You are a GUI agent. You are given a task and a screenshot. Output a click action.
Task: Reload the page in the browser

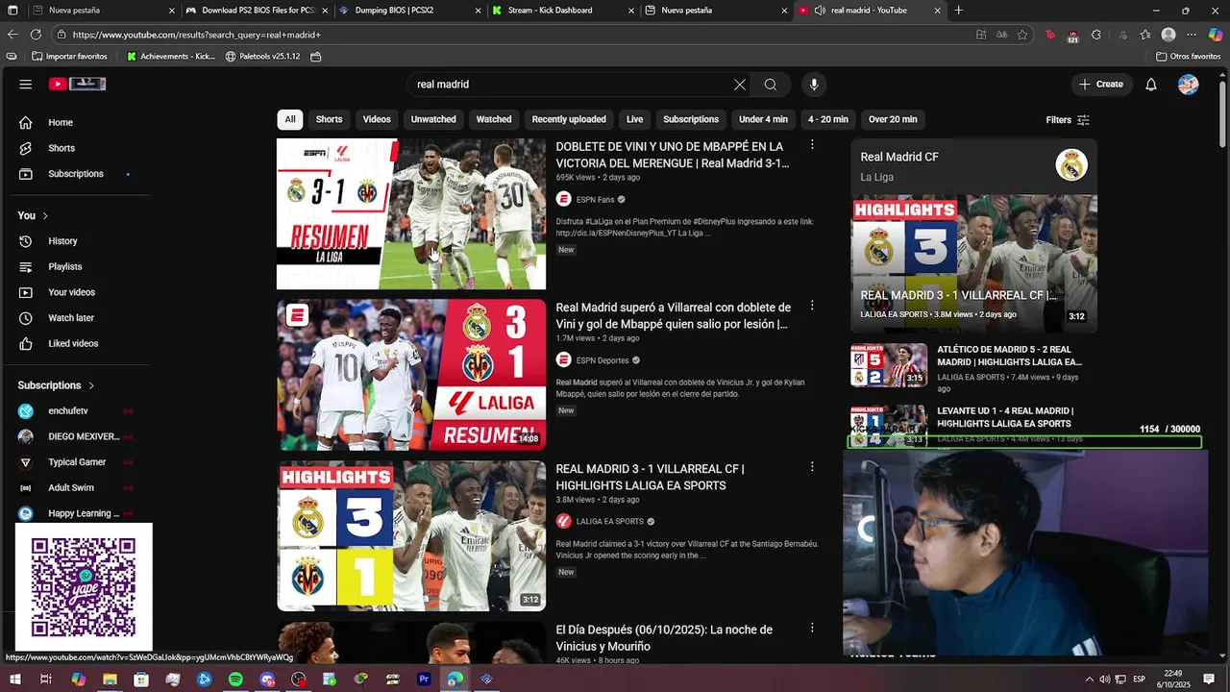[36, 35]
